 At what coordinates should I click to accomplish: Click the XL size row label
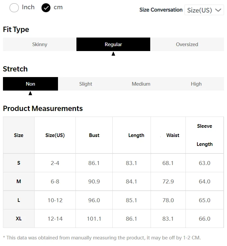click(19, 219)
